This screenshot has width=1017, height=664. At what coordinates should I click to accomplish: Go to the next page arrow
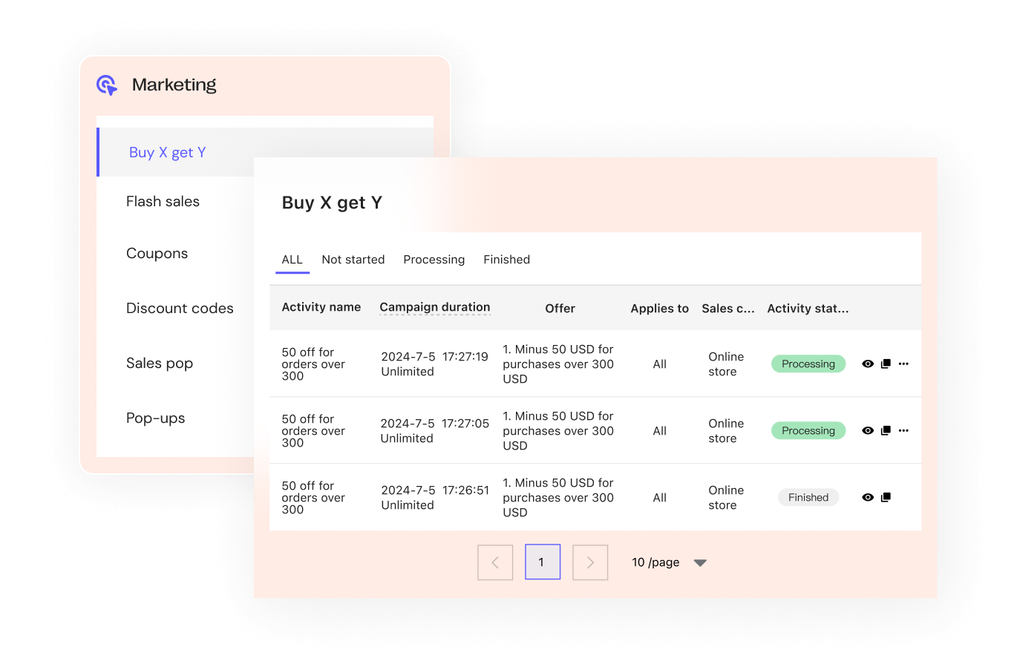pos(590,562)
